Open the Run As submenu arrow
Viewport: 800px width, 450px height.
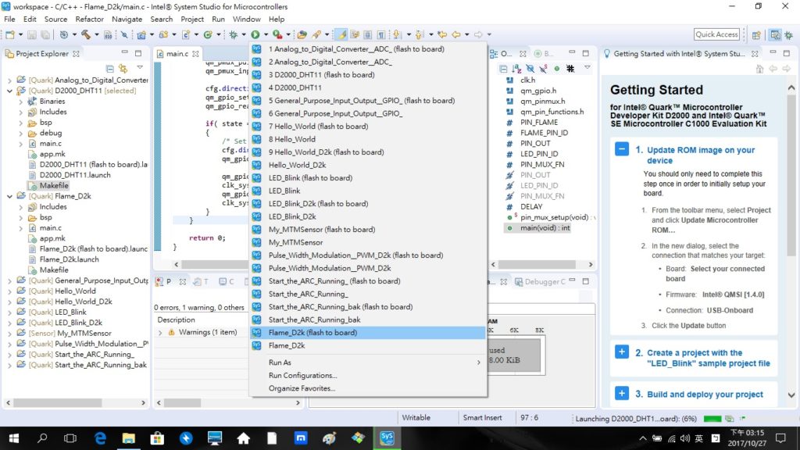tap(479, 362)
